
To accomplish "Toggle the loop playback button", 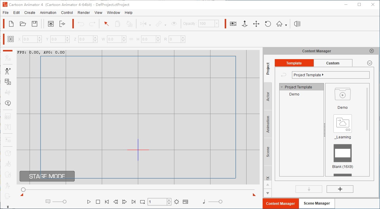I will tap(143, 202).
